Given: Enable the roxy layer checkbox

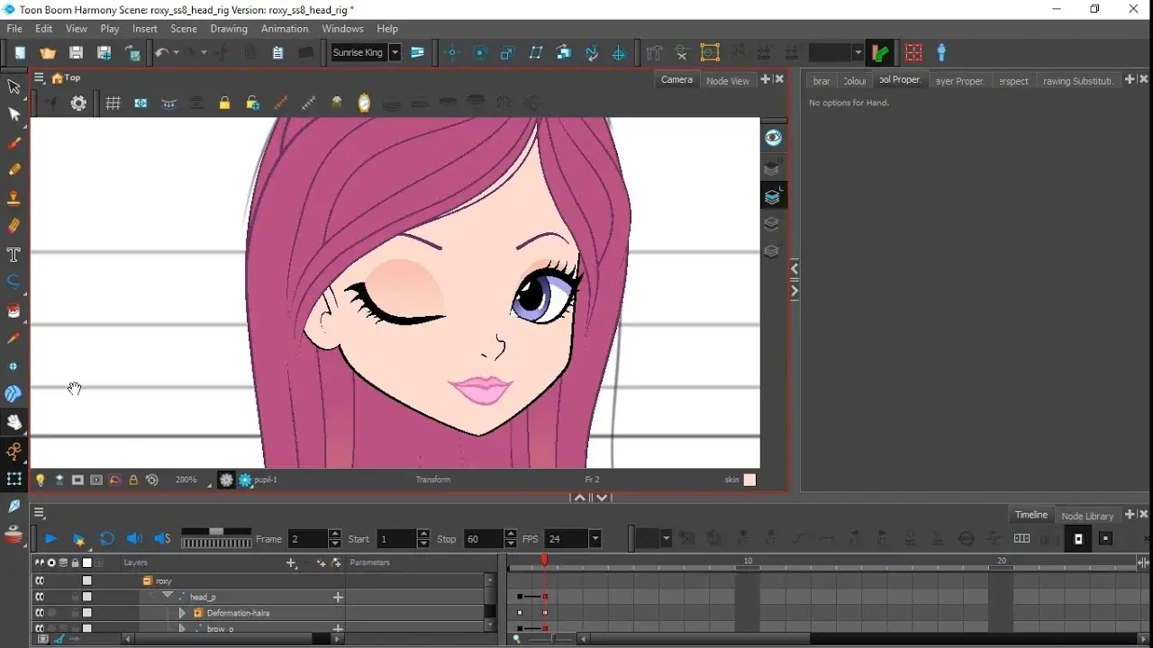Looking at the screenshot, I should [x=87, y=580].
